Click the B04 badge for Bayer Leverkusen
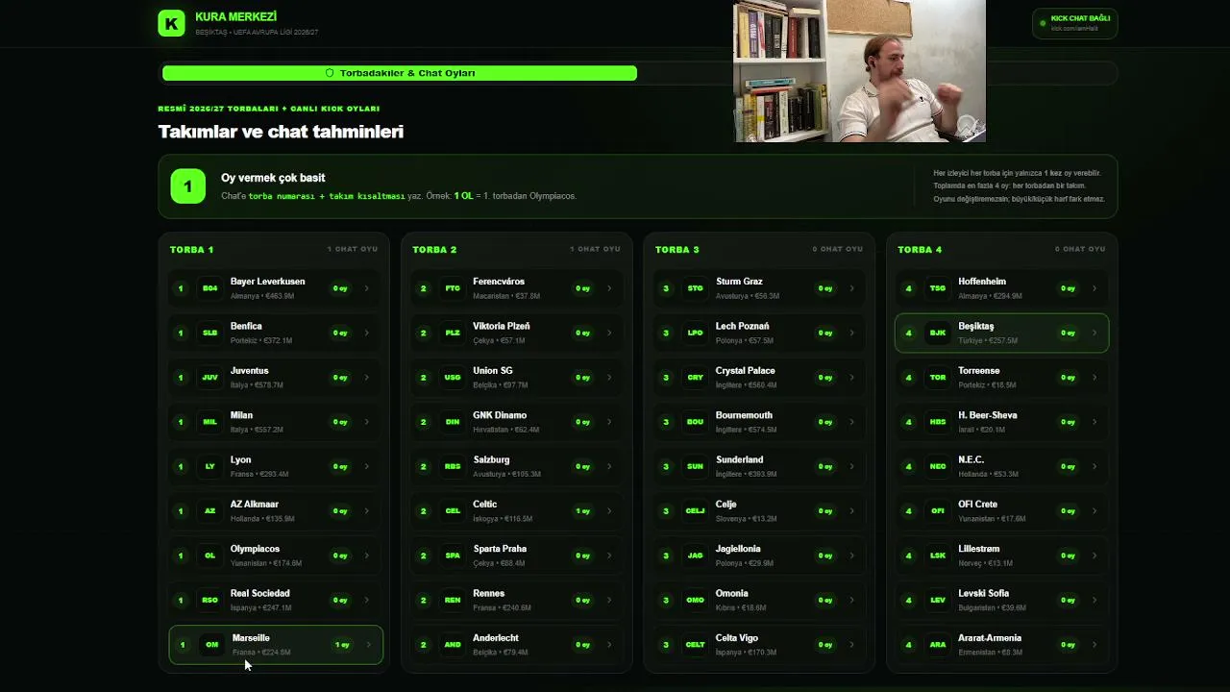Viewport: 1230px width, 692px height. tap(209, 288)
